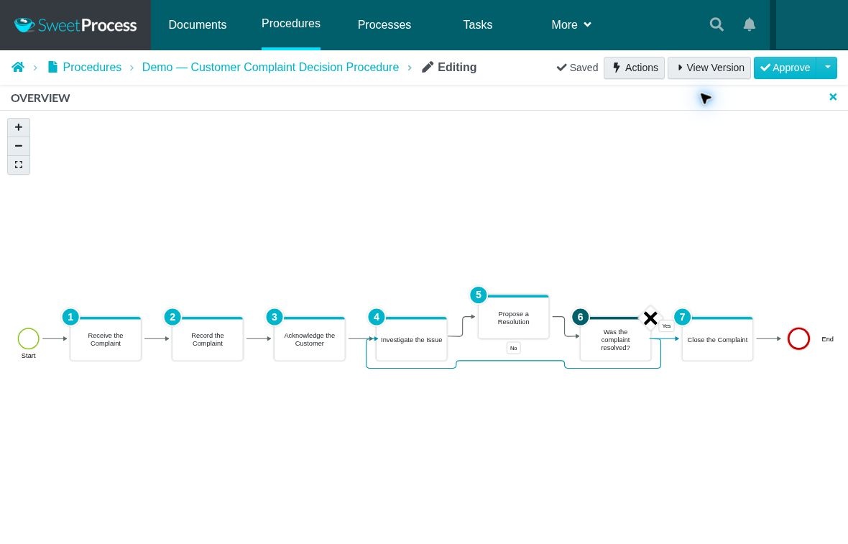Screen dimensions: 848x544
Task: Click the Saved status indicator
Action: click(x=577, y=68)
